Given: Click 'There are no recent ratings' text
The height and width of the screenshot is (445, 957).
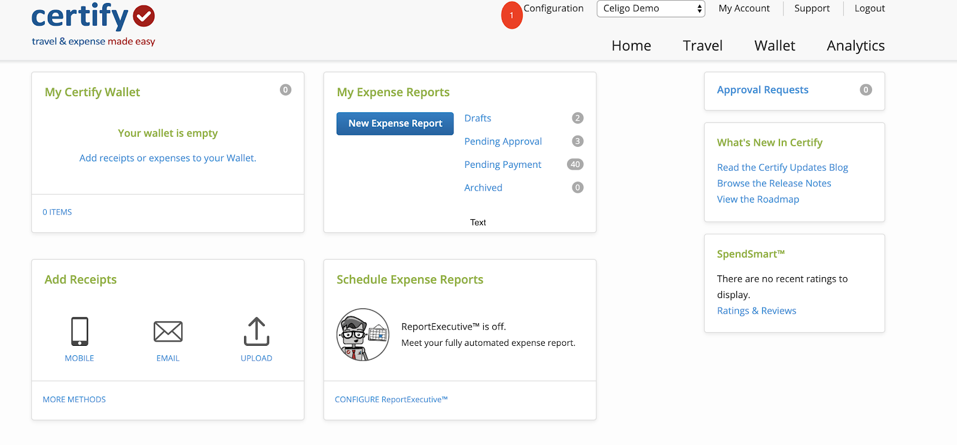Looking at the screenshot, I should pos(782,286).
